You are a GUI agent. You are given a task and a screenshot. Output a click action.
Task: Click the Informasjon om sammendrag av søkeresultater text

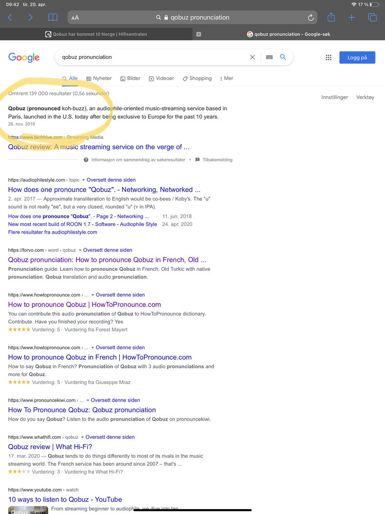pyautogui.click(x=138, y=159)
